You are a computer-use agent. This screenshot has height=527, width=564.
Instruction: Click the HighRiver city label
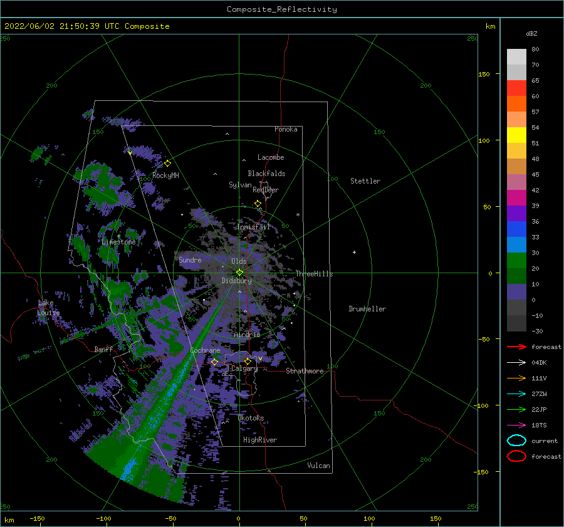pos(260,441)
